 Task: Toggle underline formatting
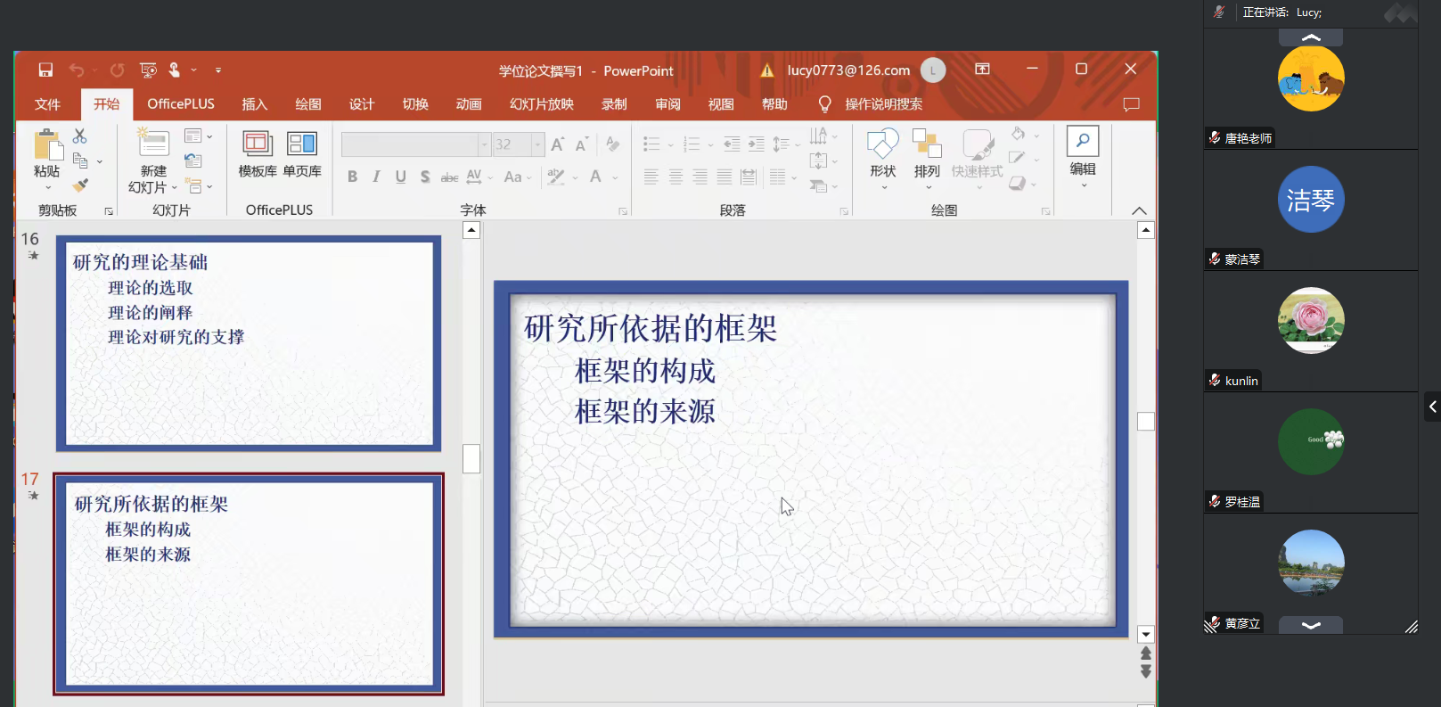pyautogui.click(x=400, y=177)
